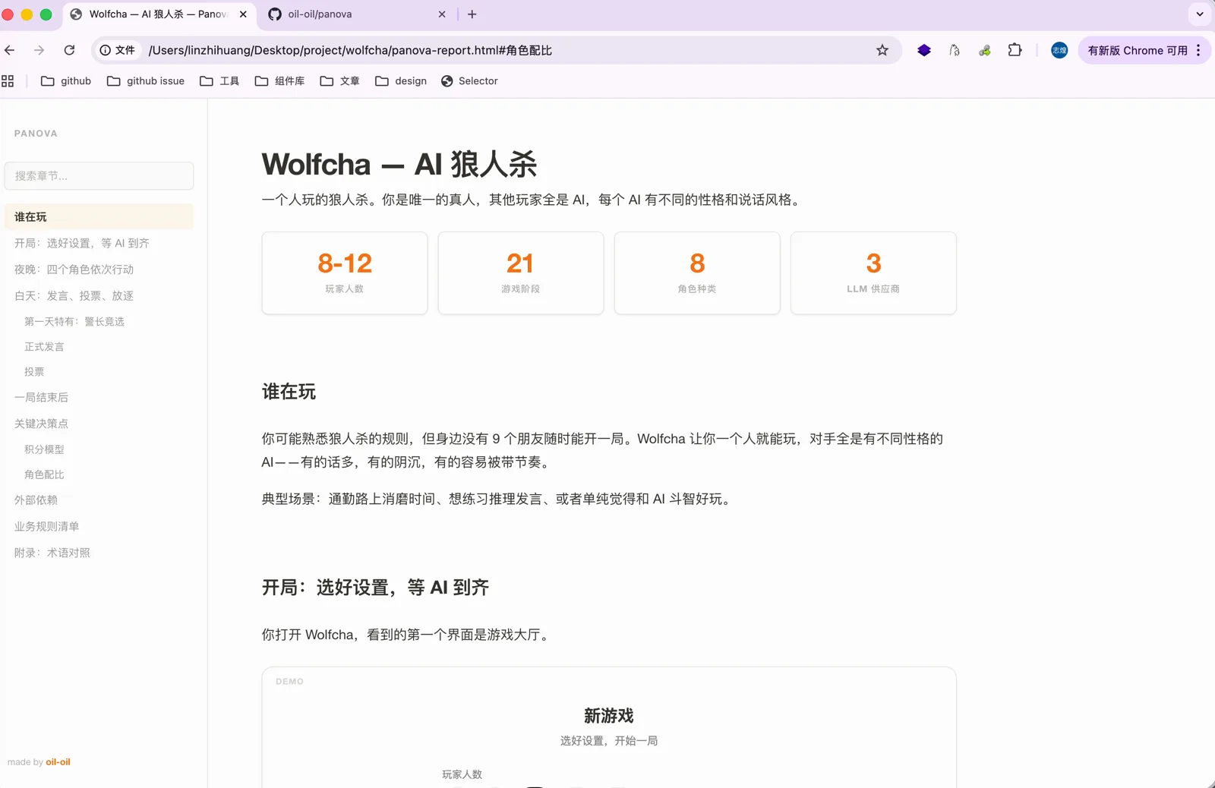The width and height of the screenshot is (1215, 788).
Task: Click the 搜索章节 search field
Action: [x=99, y=175]
